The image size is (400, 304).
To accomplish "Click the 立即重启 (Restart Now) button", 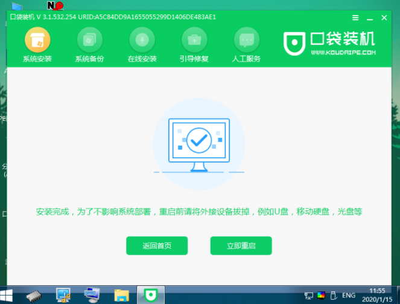I will point(241,246).
